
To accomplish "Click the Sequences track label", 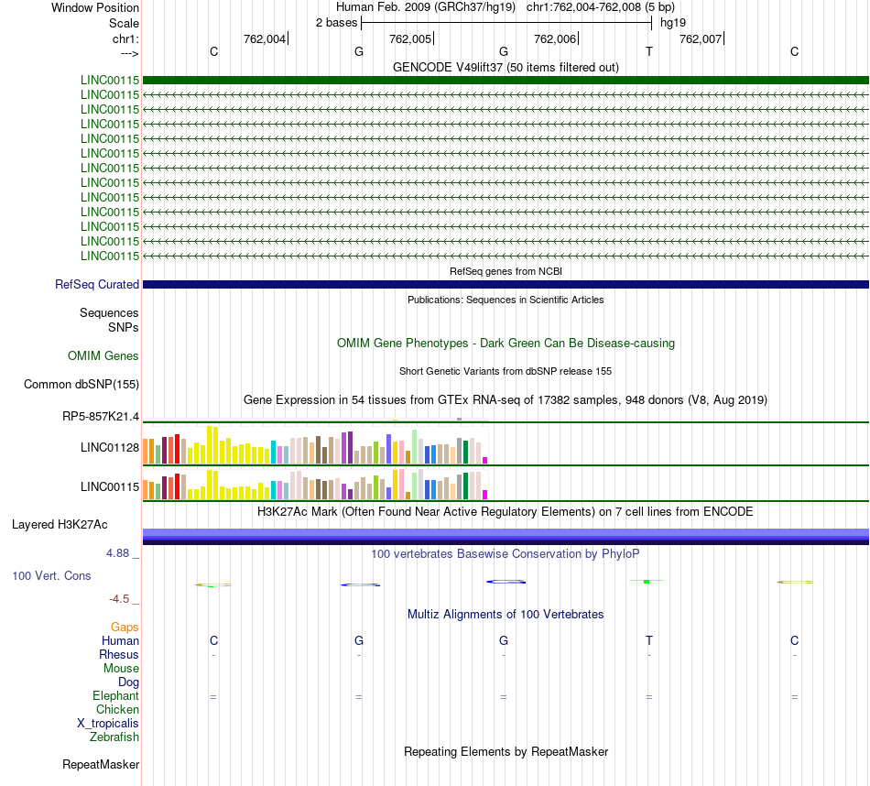I will tap(109, 313).
